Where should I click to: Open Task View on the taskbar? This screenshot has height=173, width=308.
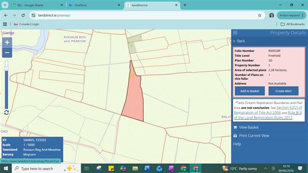[x=87, y=168]
